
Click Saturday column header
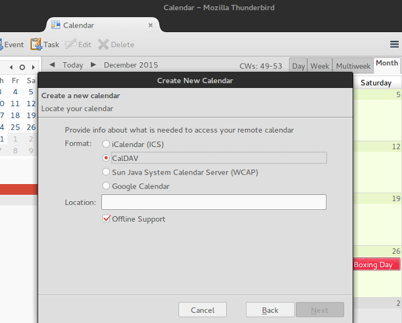tap(376, 83)
